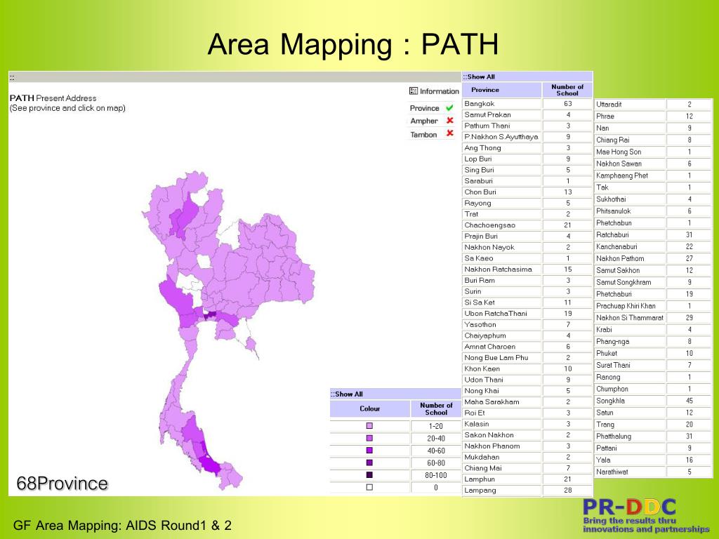Image resolution: width=719 pixels, height=539 pixels.
Task: Select the Chiang Rai row
Action: [653, 140]
